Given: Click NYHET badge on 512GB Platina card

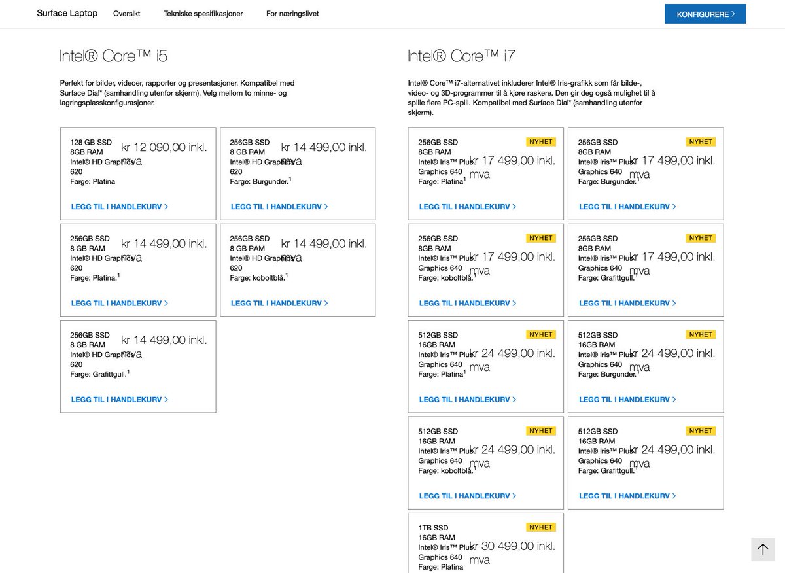Looking at the screenshot, I should click(x=541, y=334).
